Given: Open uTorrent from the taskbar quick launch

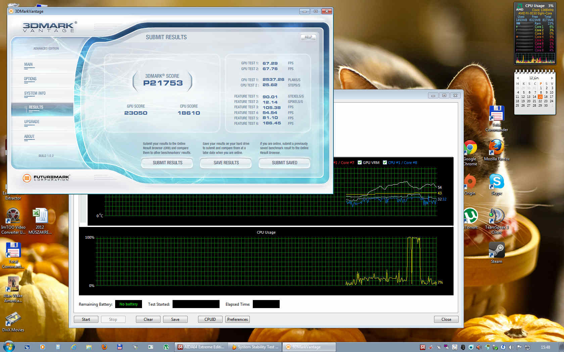Looking at the screenshot, I should [166, 347].
